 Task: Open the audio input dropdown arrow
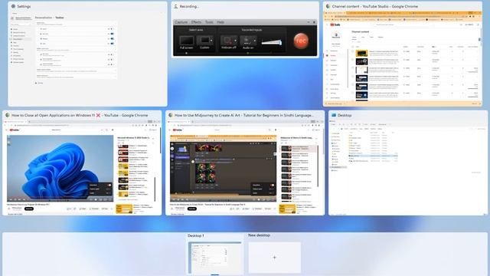(x=255, y=41)
